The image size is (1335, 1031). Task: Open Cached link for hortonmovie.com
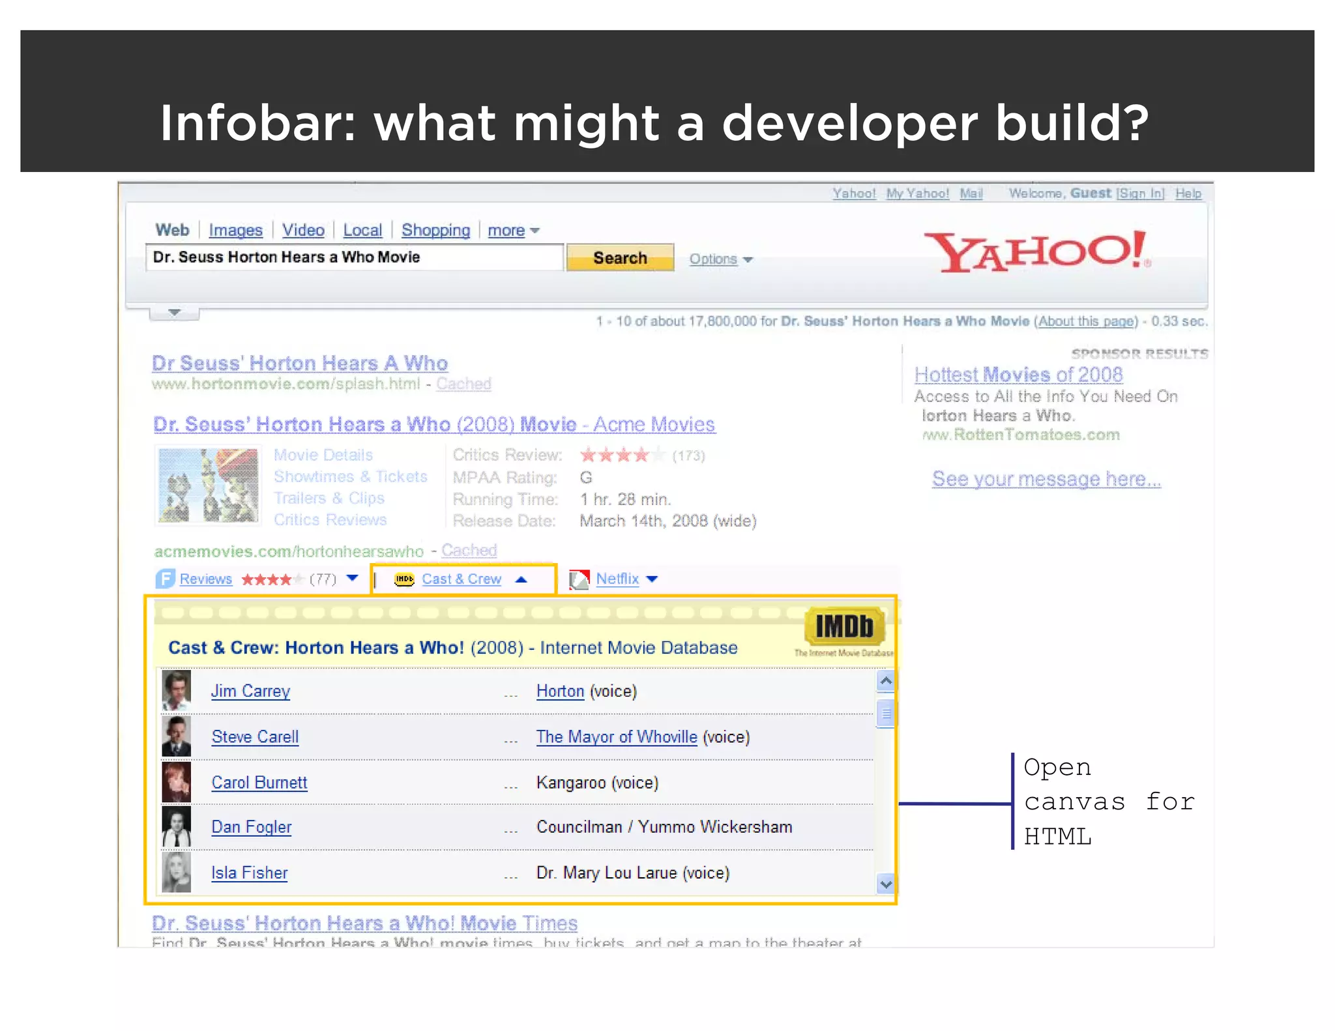(x=463, y=383)
